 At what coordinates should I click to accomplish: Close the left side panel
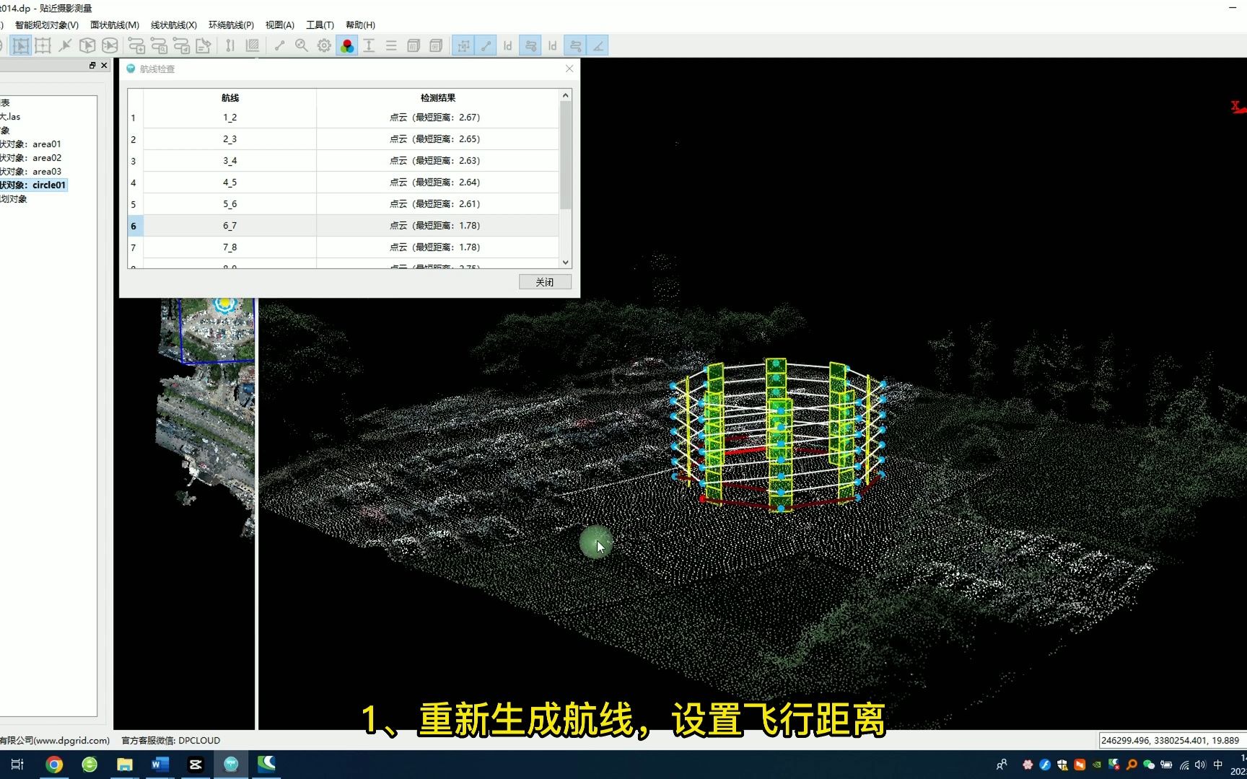pyautogui.click(x=104, y=66)
